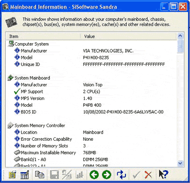Click the MPS Version value 1.40
The image size is (190, 183).
click(x=87, y=98)
